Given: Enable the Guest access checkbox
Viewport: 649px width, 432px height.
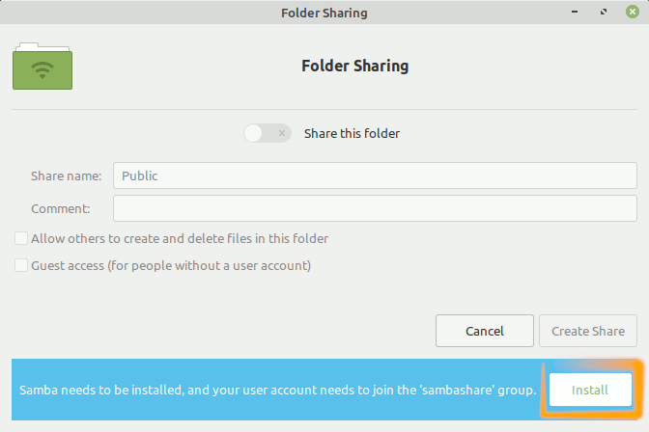Looking at the screenshot, I should (21, 265).
